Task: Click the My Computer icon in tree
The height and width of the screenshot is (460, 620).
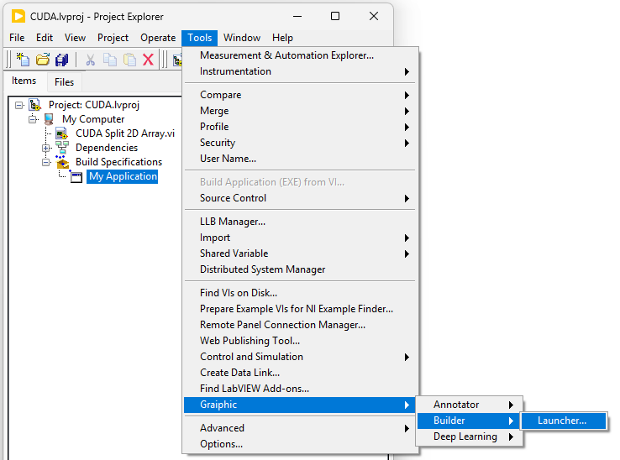Action: (49, 119)
